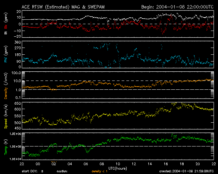Click the cyan 'Phi (gsm)' axis label
Viewport: 218px width, 174px height.
pyautogui.click(x=6, y=54)
